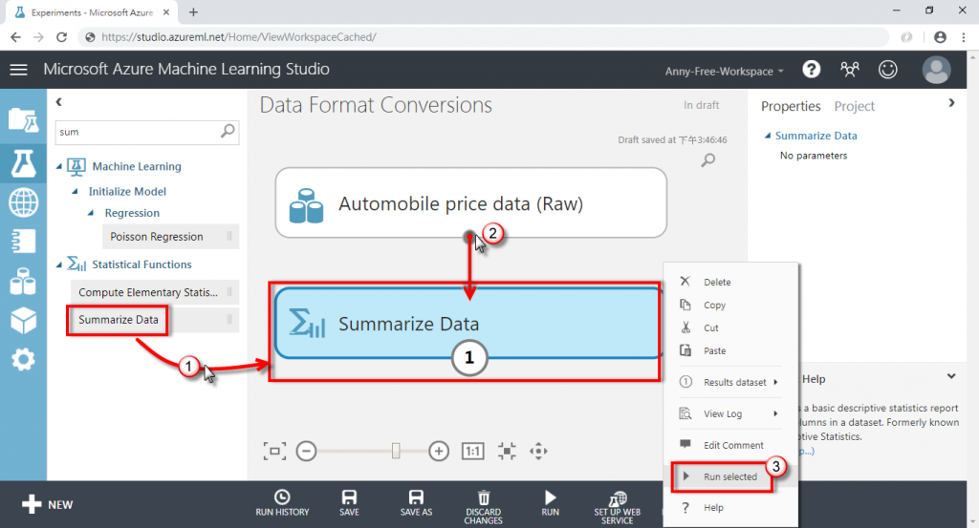The height and width of the screenshot is (528, 979).
Task: Open the user account avatar
Action: [937, 69]
